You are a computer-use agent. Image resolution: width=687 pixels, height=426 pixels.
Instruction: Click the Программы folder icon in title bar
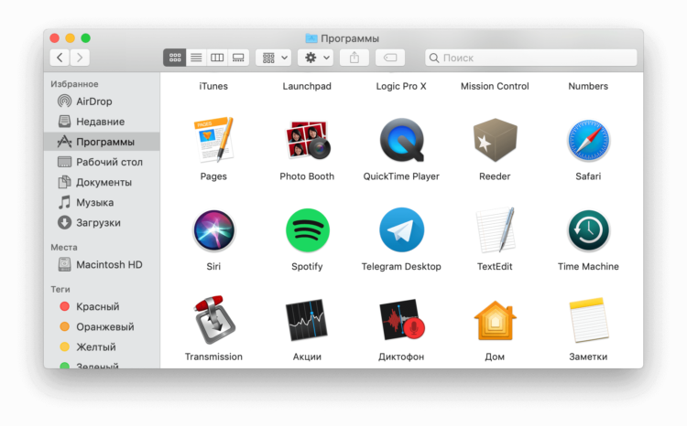[x=311, y=38]
